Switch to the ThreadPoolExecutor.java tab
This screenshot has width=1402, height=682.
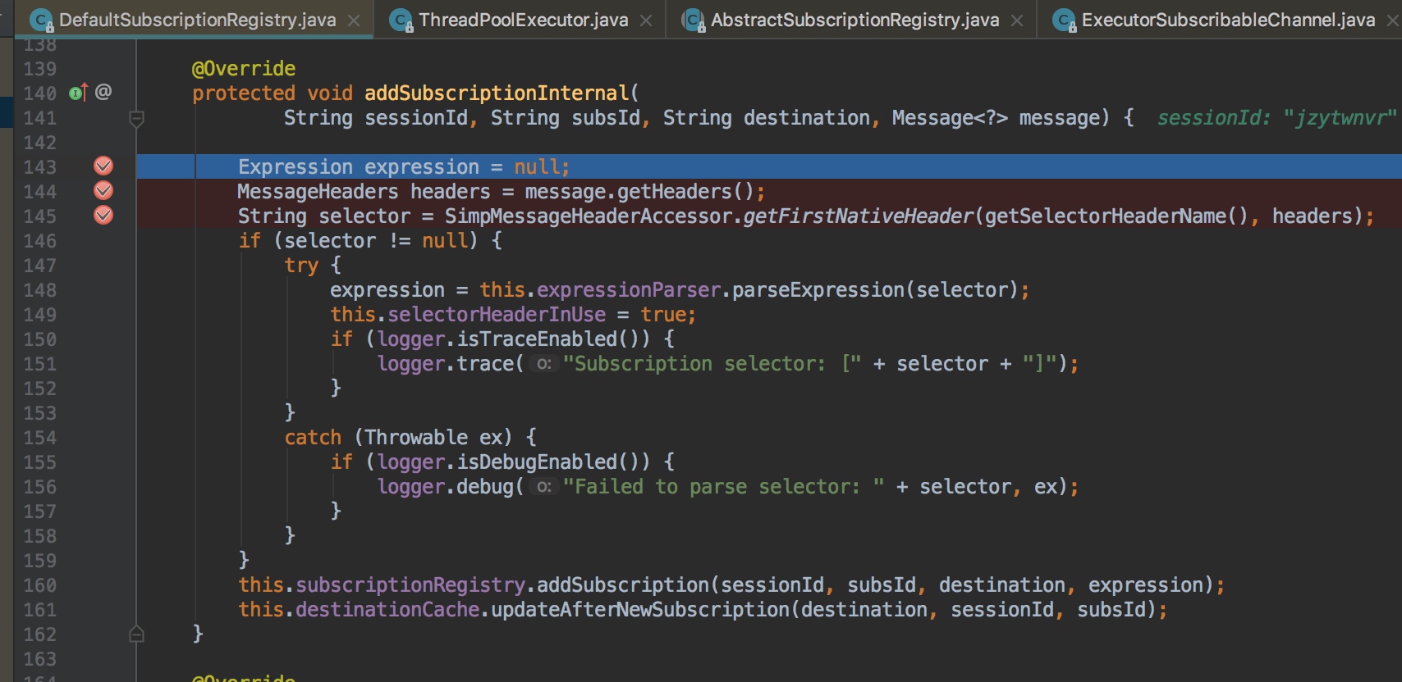coord(523,20)
